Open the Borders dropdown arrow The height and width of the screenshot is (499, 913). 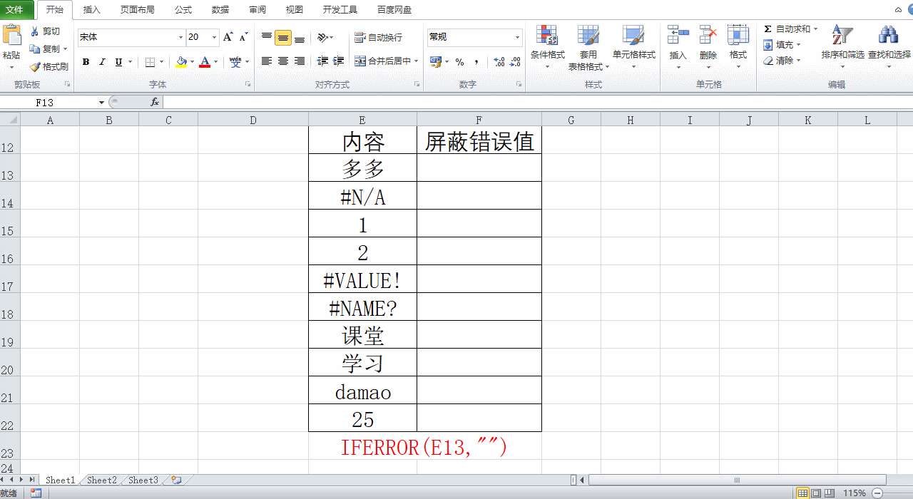(162, 62)
